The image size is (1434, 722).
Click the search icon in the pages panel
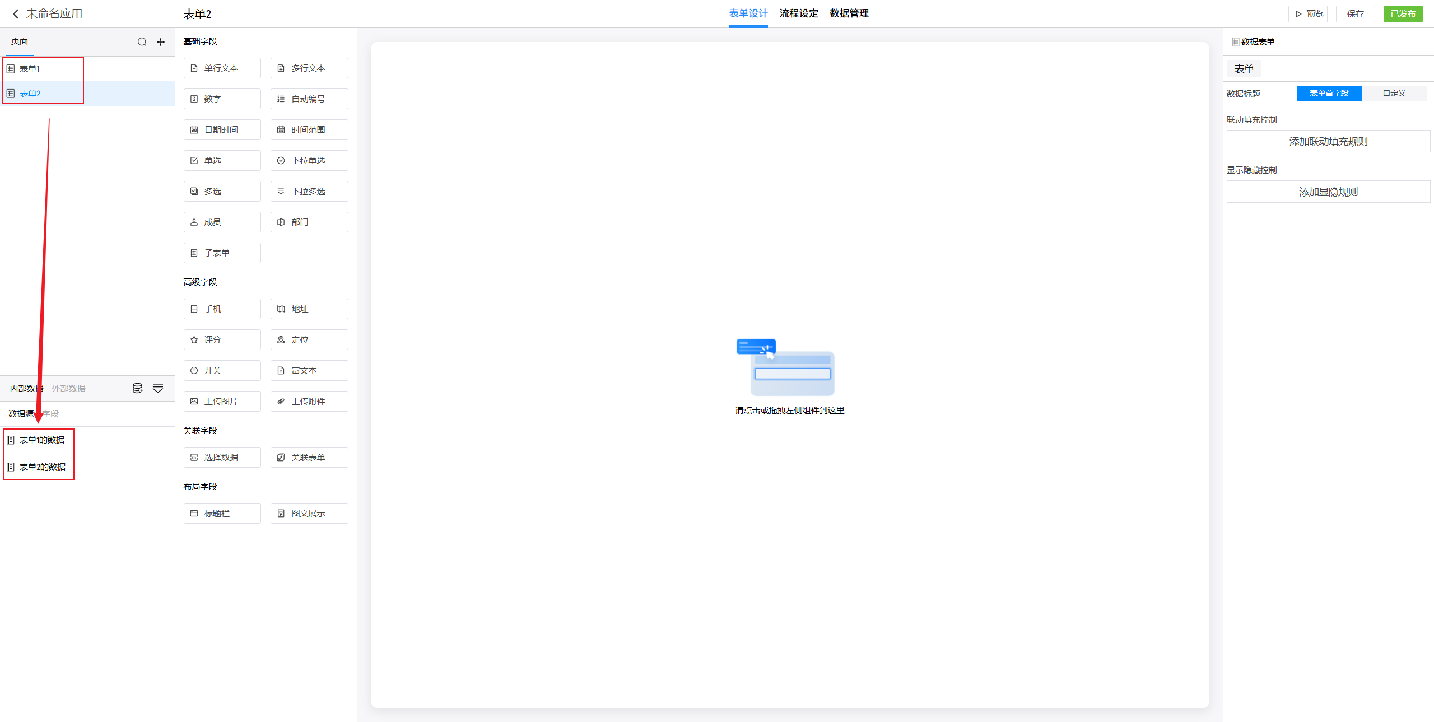[142, 42]
